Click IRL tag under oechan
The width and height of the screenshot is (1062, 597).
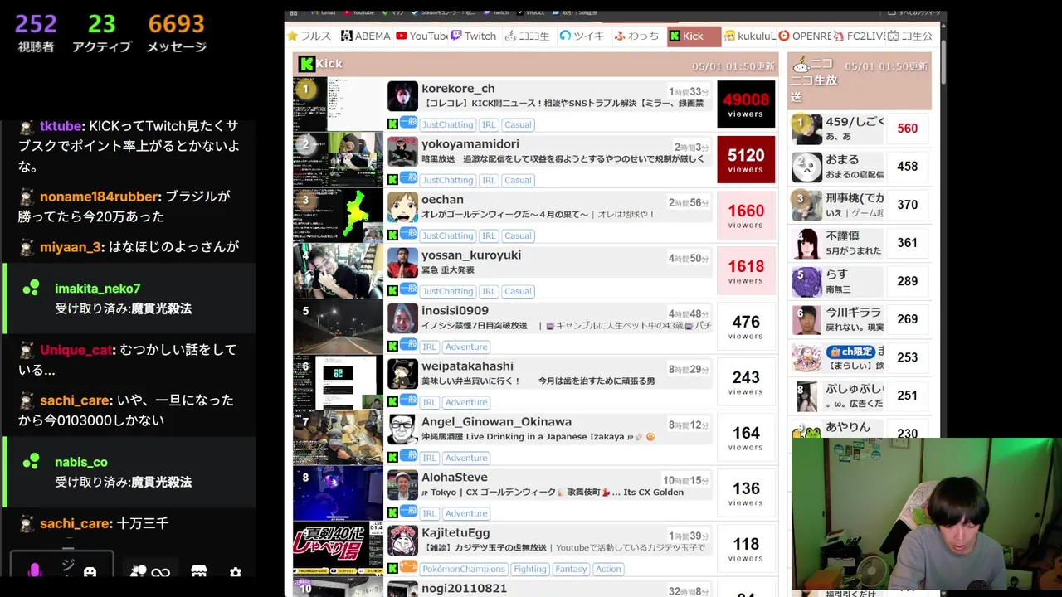coord(489,235)
